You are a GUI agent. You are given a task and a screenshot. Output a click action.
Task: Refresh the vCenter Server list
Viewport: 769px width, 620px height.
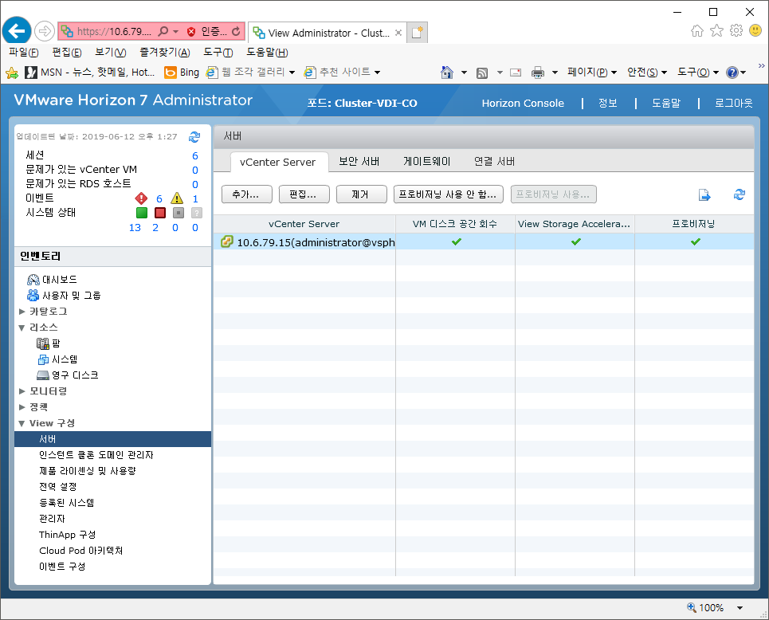coord(740,194)
